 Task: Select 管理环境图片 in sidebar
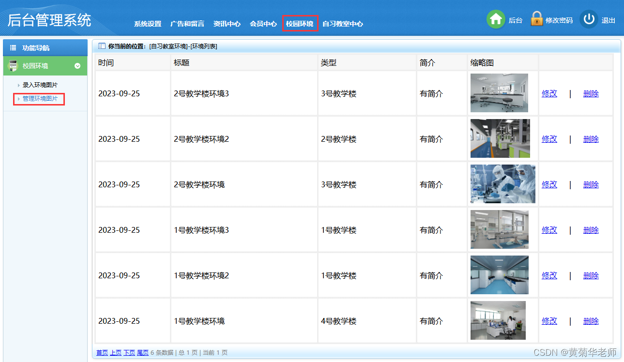[x=40, y=99]
